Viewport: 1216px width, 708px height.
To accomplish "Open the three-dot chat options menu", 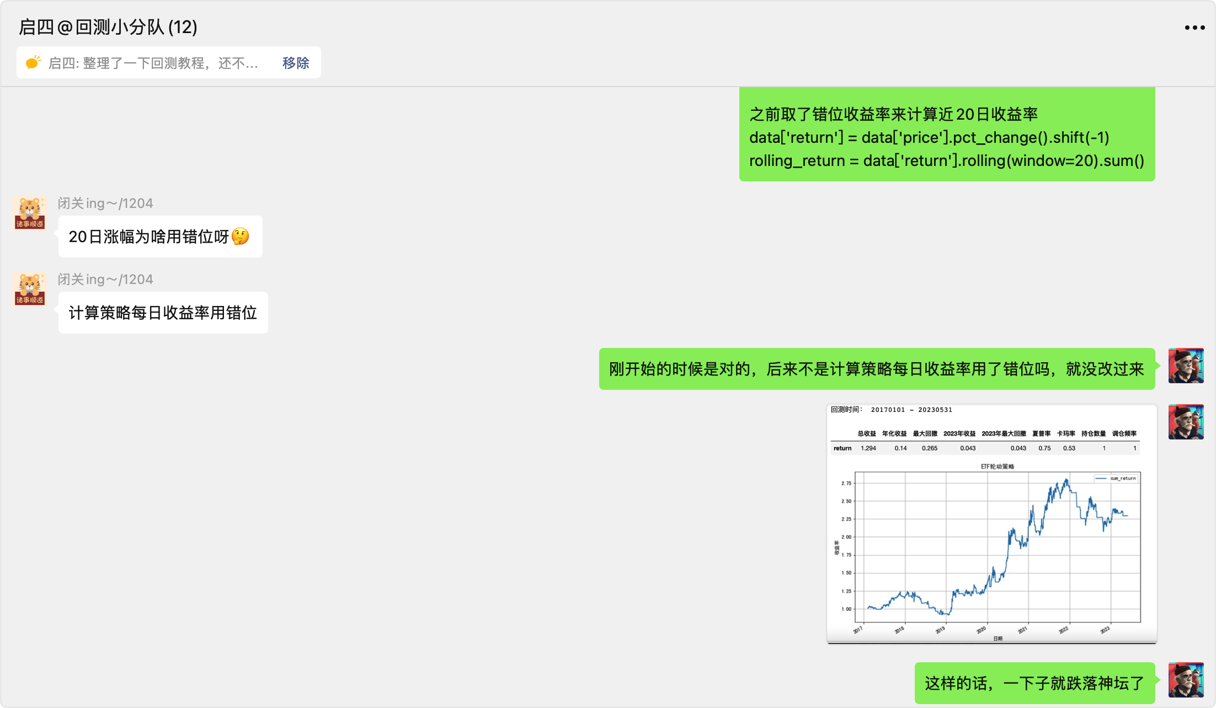I will 1194,28.
